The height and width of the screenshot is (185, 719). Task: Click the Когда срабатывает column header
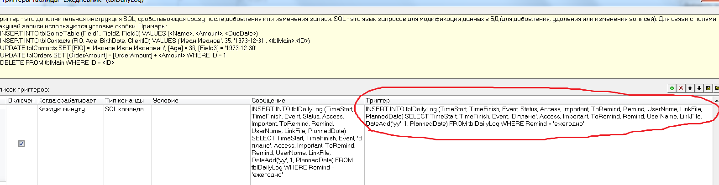(67, 100)
